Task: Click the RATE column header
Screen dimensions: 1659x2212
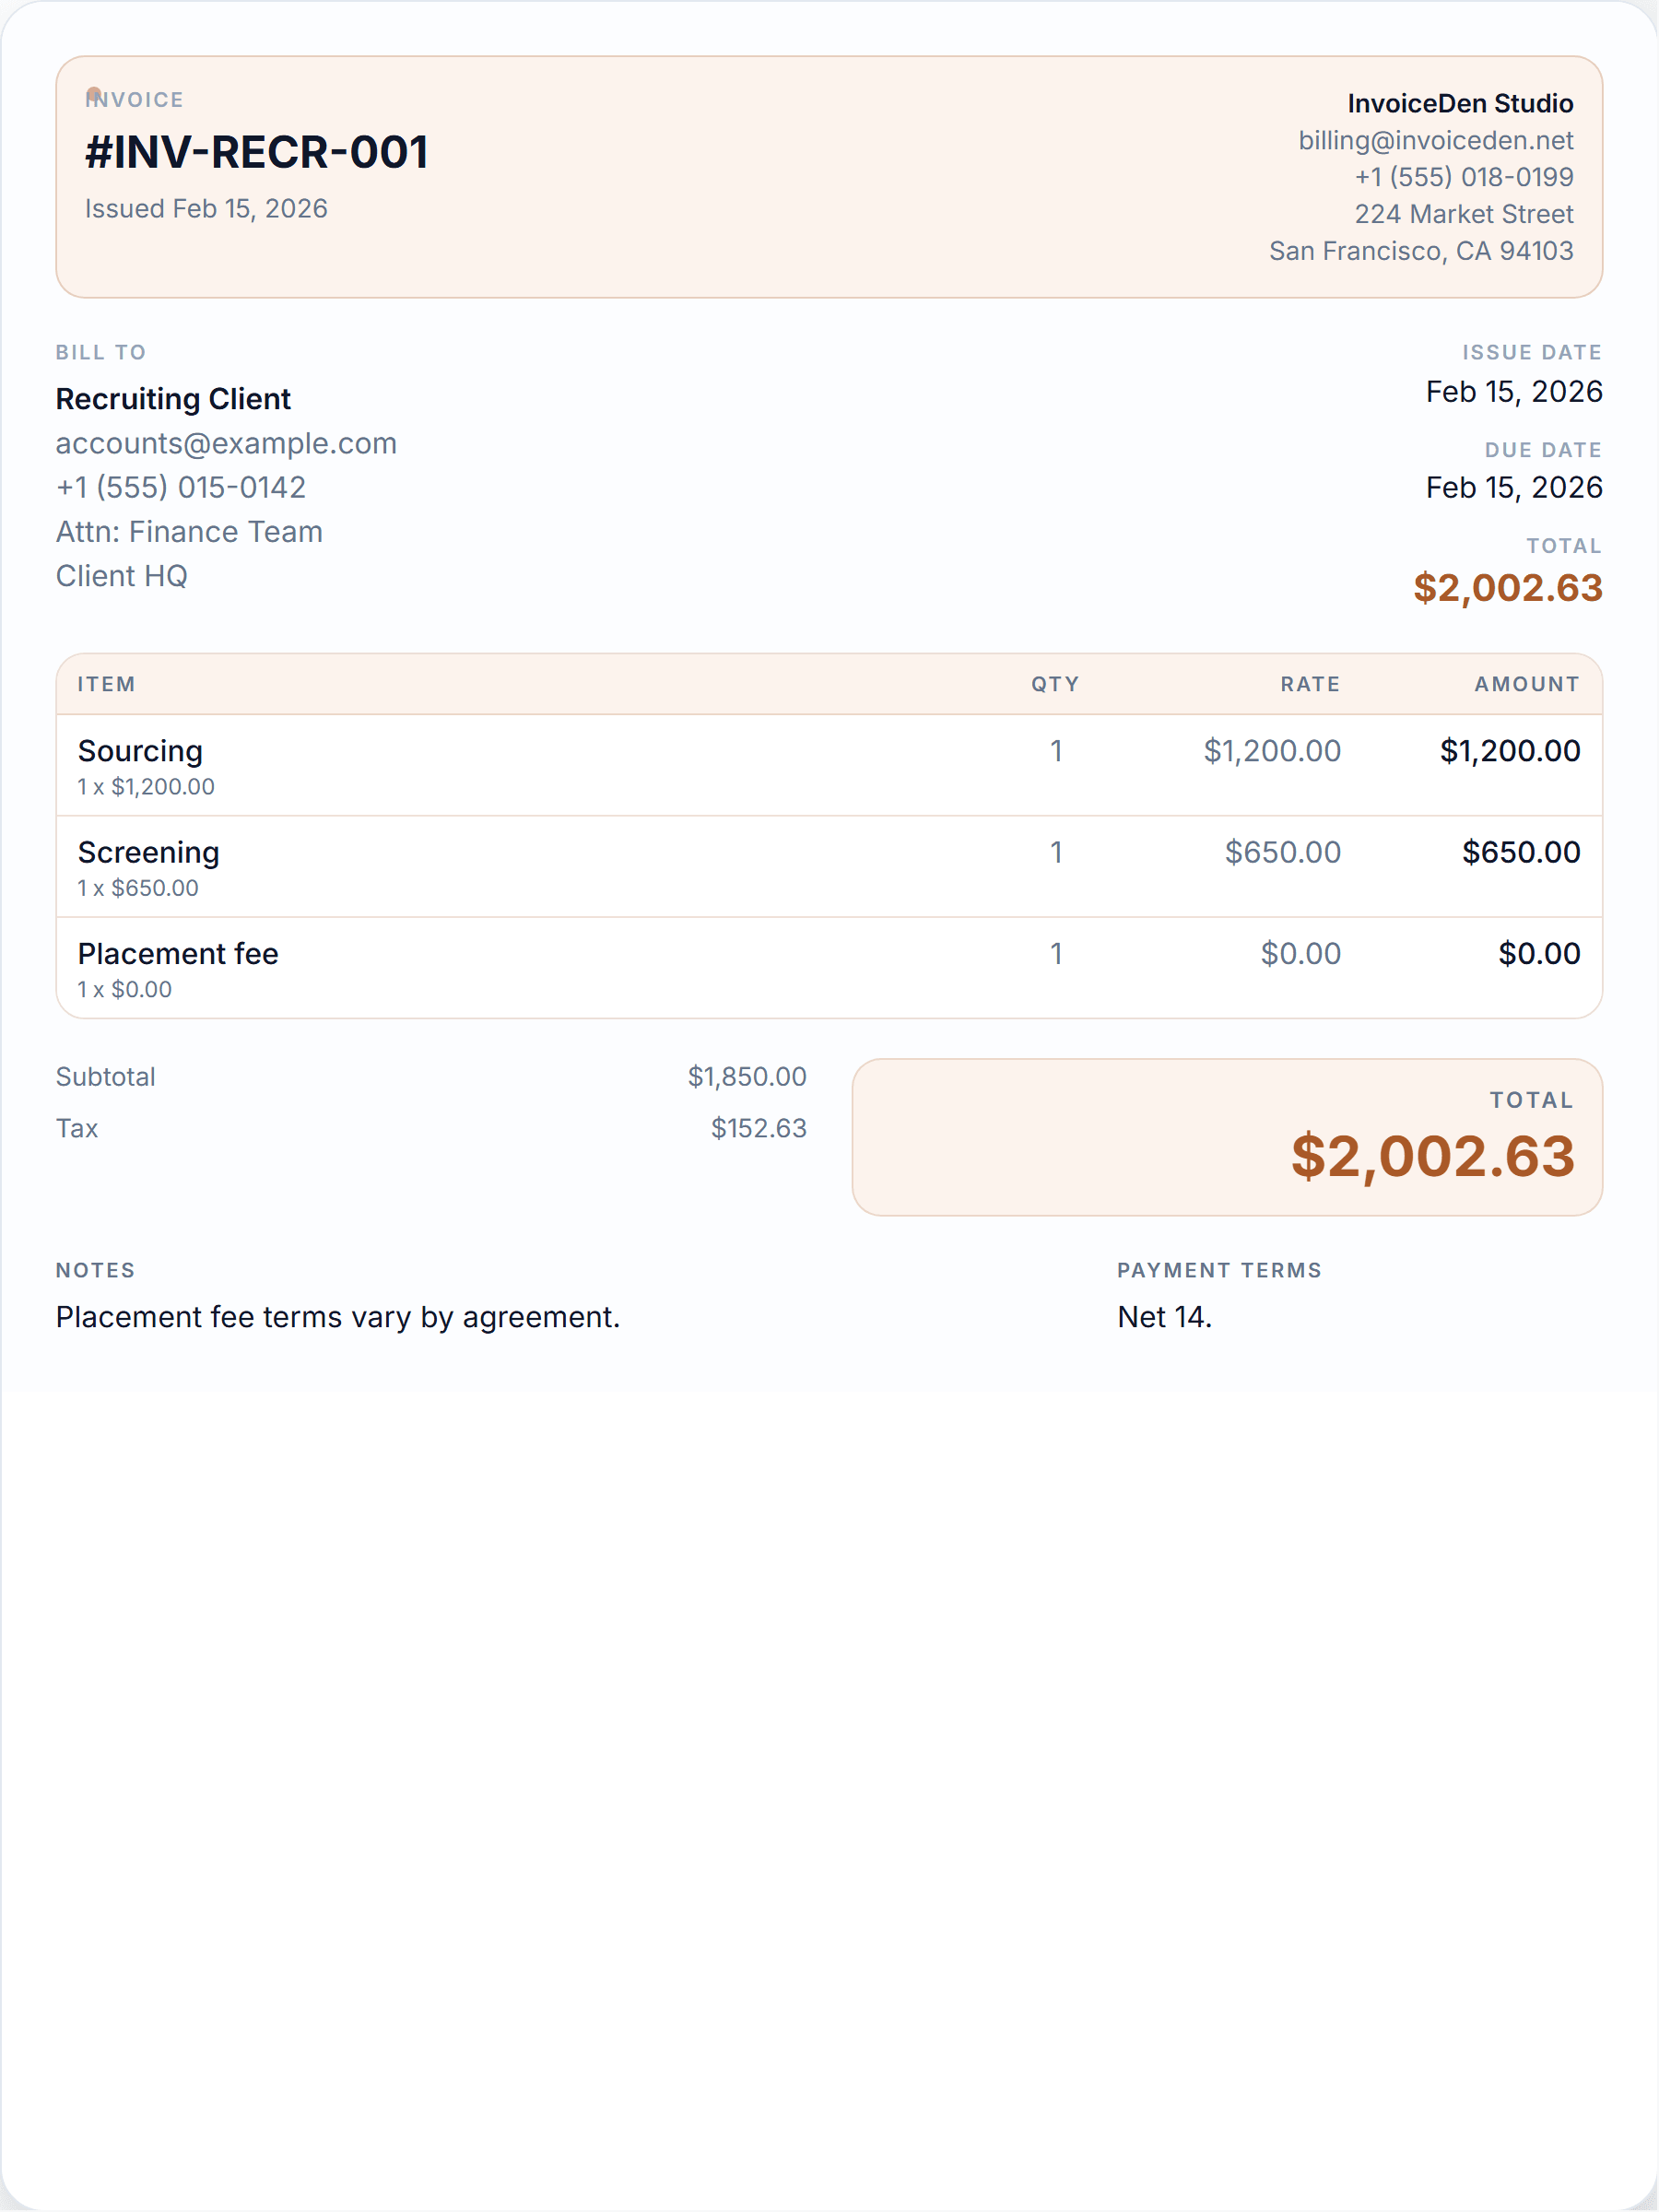Action: point(1310,684)
